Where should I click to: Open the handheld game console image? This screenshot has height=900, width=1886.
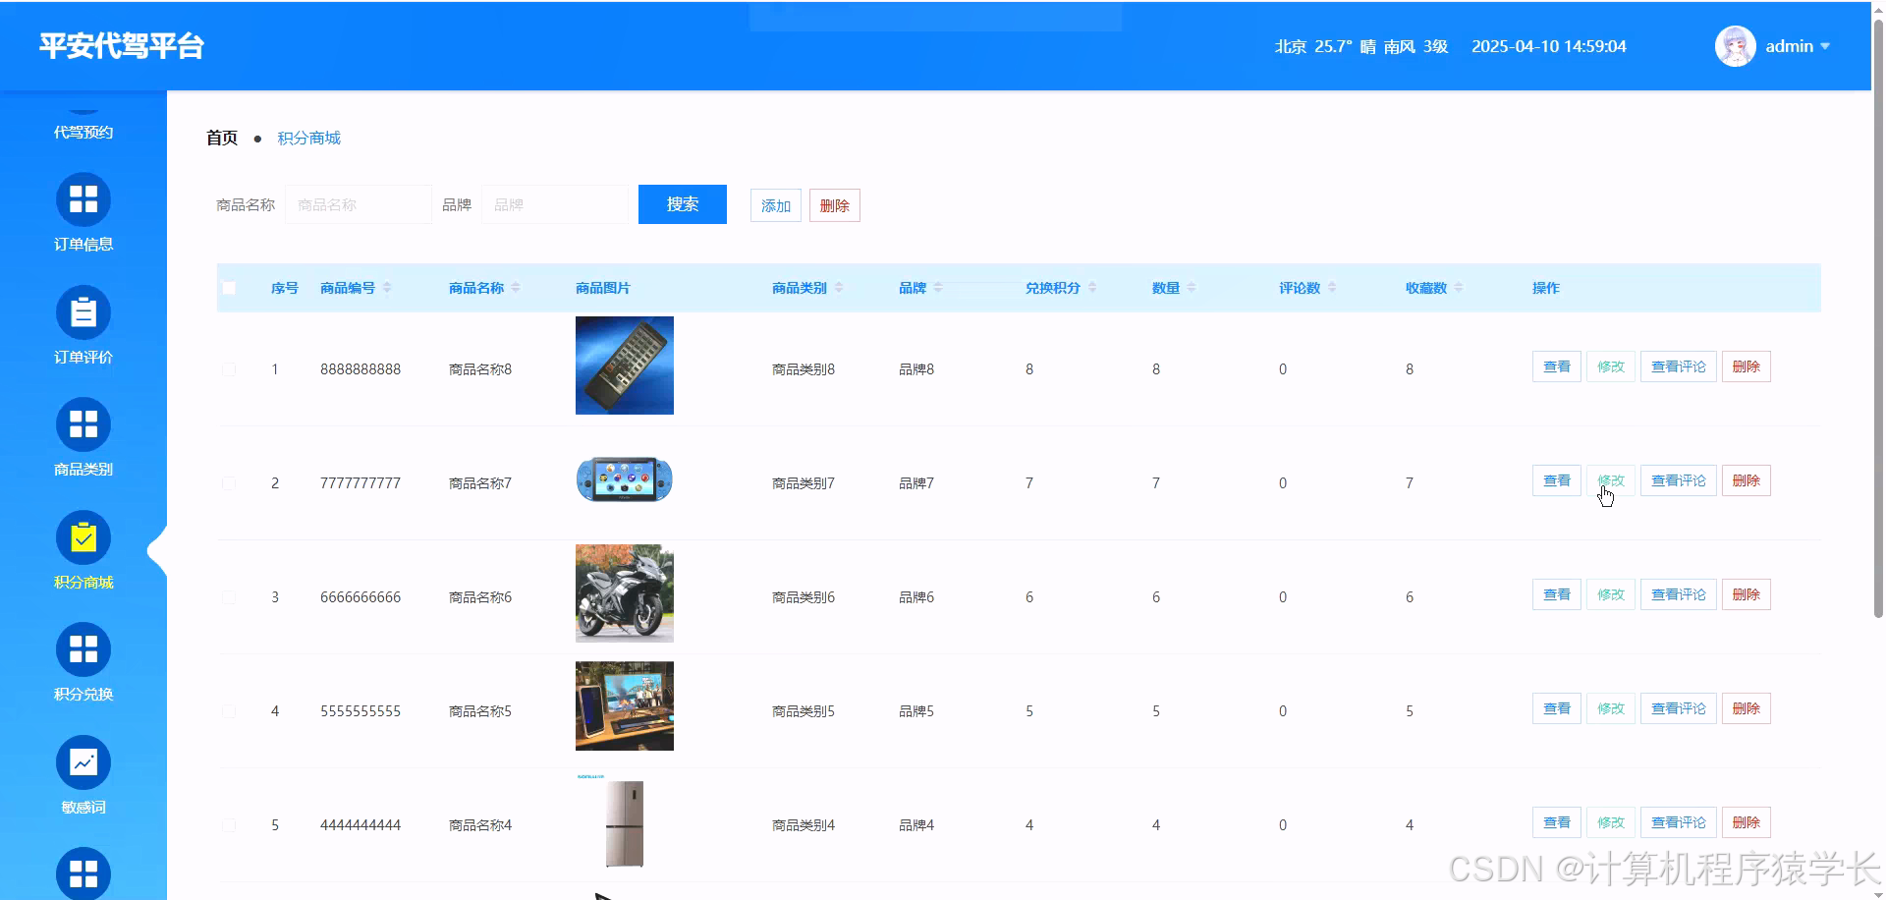[625, 479]
